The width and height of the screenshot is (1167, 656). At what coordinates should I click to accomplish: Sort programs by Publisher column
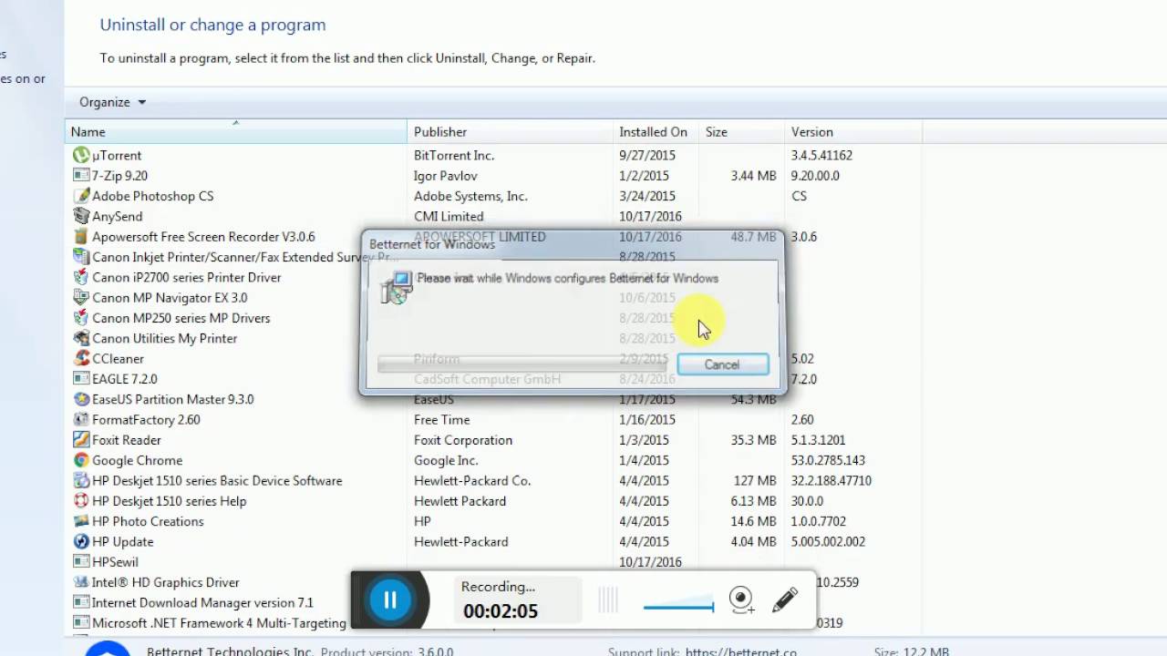(511, 132)
